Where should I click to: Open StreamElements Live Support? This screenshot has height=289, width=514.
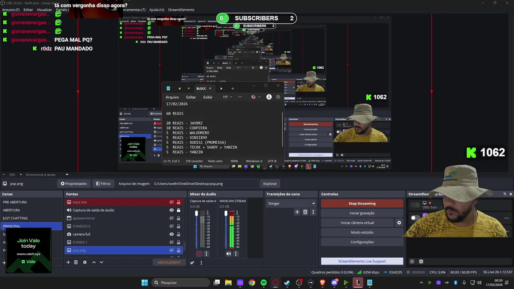coord(362,261)
